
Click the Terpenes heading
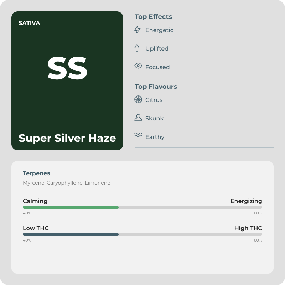click(36, 173)
